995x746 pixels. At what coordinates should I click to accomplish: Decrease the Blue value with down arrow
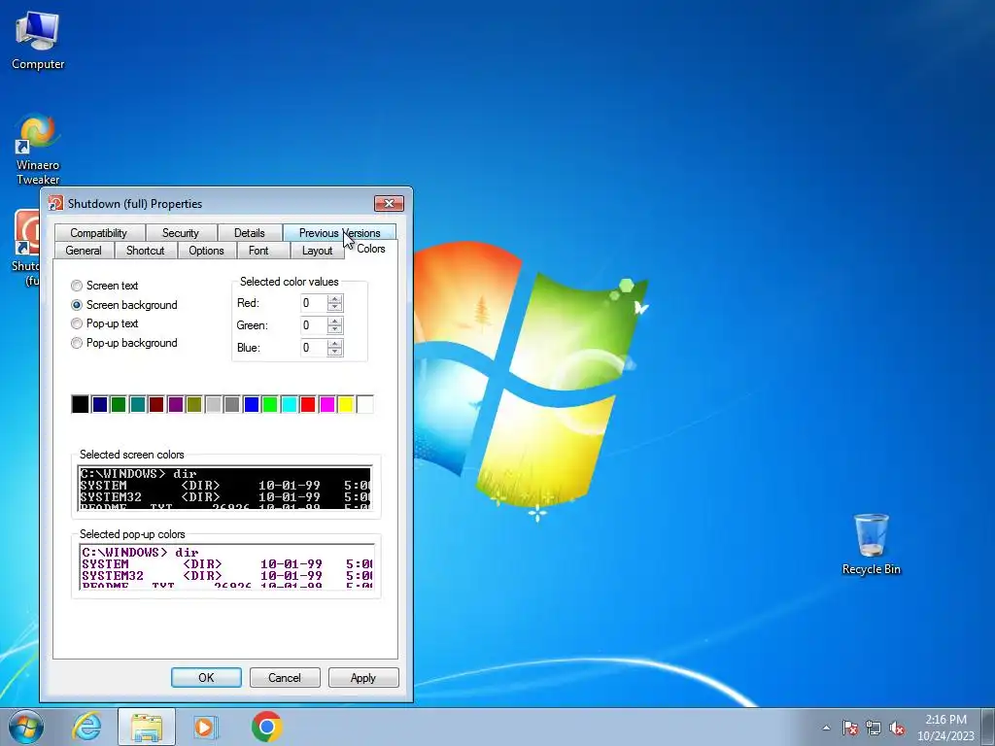coord(335,352)
